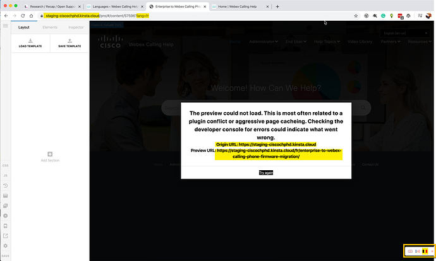Switch to the Elements tab
The width and height of the screenshot is (436, 261).
click(x=50, y=27)
